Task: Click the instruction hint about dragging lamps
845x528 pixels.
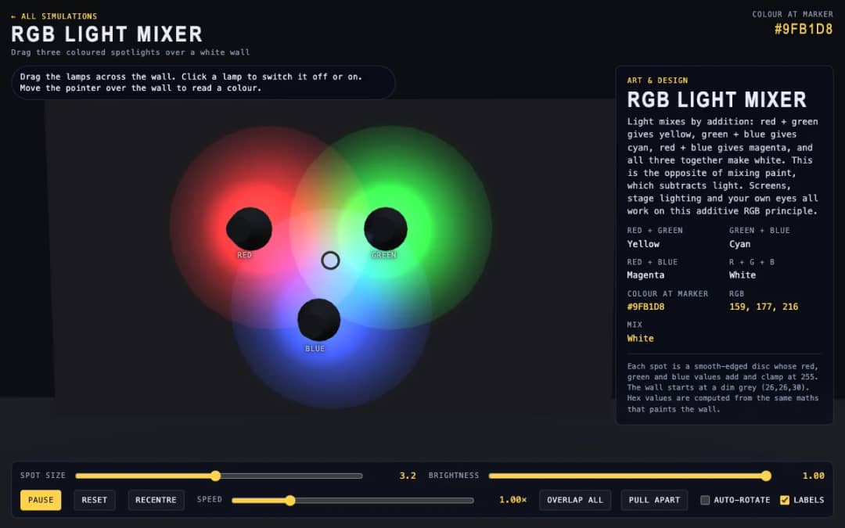Action: [x=203, y=82]
